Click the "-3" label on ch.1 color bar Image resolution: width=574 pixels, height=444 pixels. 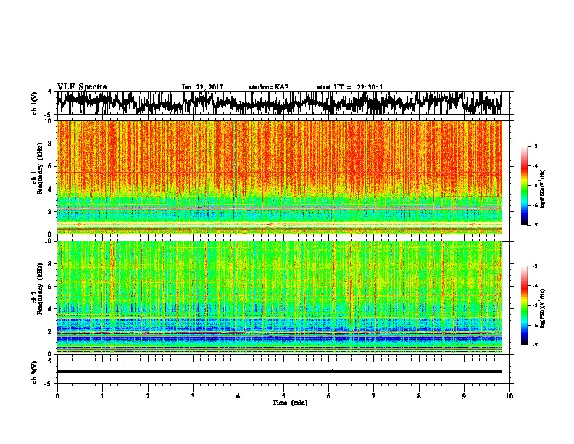[x=535, y=147]
